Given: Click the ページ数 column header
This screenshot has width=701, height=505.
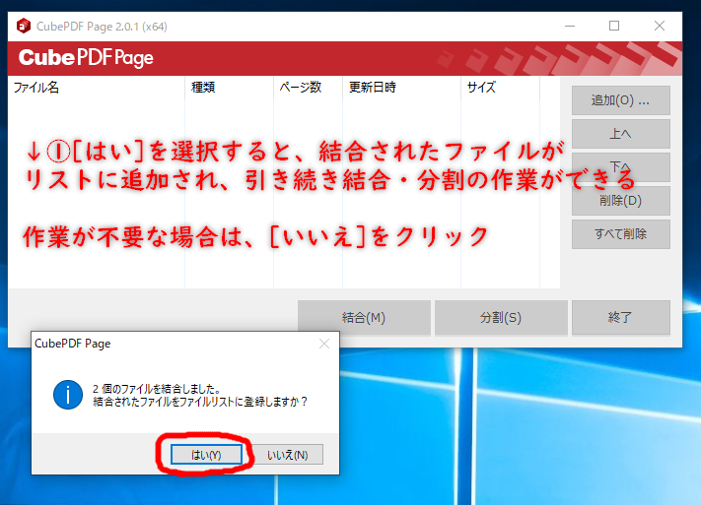Looking at the screenshot, I should click(x=308, y=87).
